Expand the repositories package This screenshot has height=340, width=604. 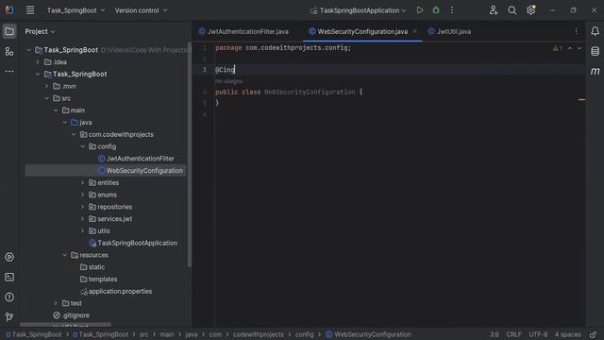[x=82, y=207]
